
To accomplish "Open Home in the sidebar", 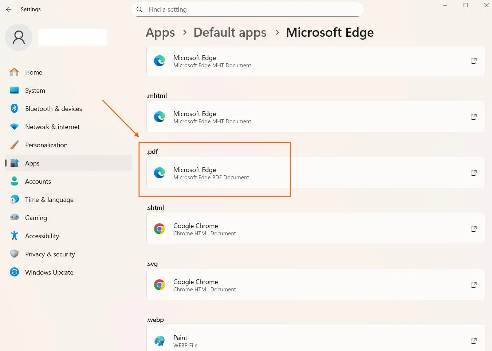I will tap(34, 72).
